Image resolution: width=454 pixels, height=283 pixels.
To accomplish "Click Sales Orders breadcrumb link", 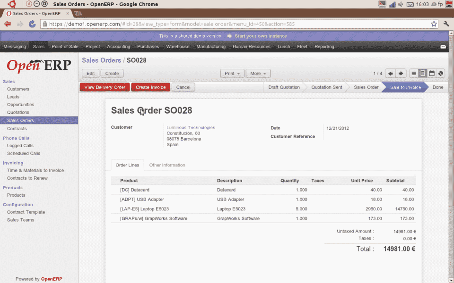I will (x=101, y=60).
